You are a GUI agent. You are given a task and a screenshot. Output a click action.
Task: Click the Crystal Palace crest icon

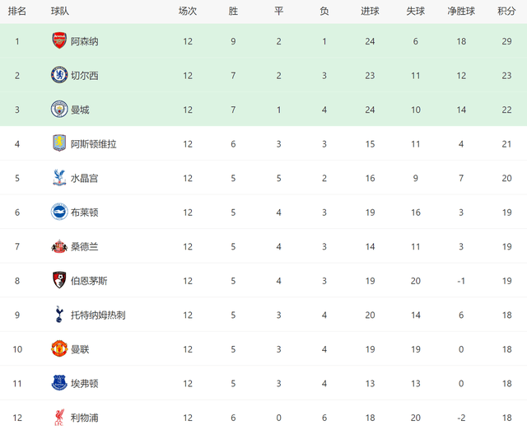coord(59,178)
